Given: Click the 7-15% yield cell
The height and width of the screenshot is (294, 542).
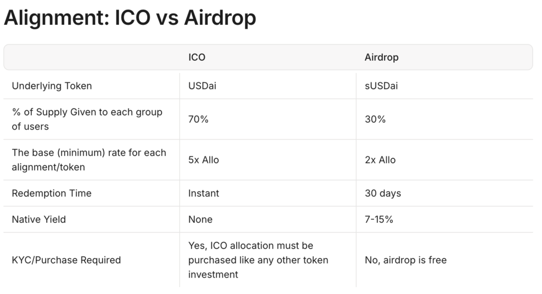Looking at the screenshot, I should 379,219.
